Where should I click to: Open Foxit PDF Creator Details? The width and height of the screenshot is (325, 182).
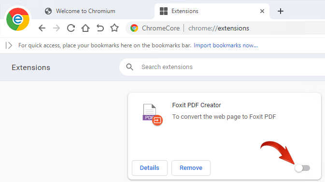(x=150, y=168)
